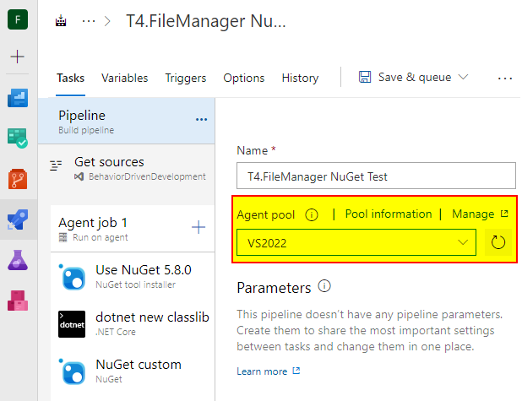Open the breadcrumb ellipsis menu
The width and height of the screenshot is (522, 401).
click(x=89, y=22)
